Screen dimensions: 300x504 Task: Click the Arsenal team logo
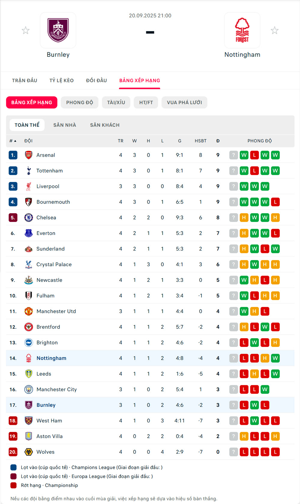(x=28, y=155)
